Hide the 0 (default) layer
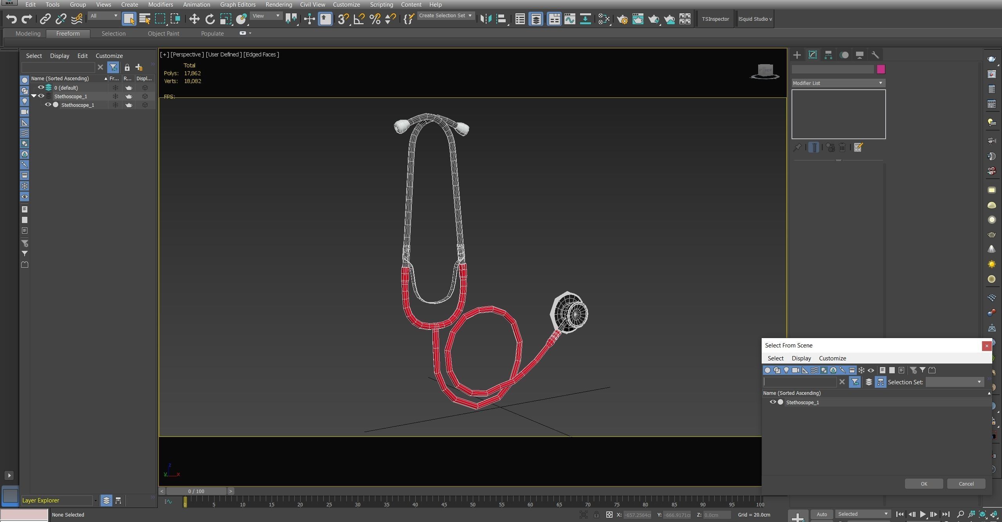The image size is (1002, 522). pyautogui.click(x=41, y=87)
